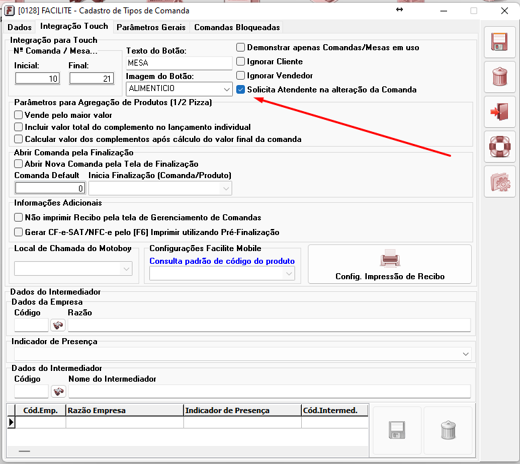Enable Não imprimir Recibo pela tela de Gerenciamento
Image resolution: width=520 pixels, height=464 pixels.
pyautogui.click(x=19, y=218)
